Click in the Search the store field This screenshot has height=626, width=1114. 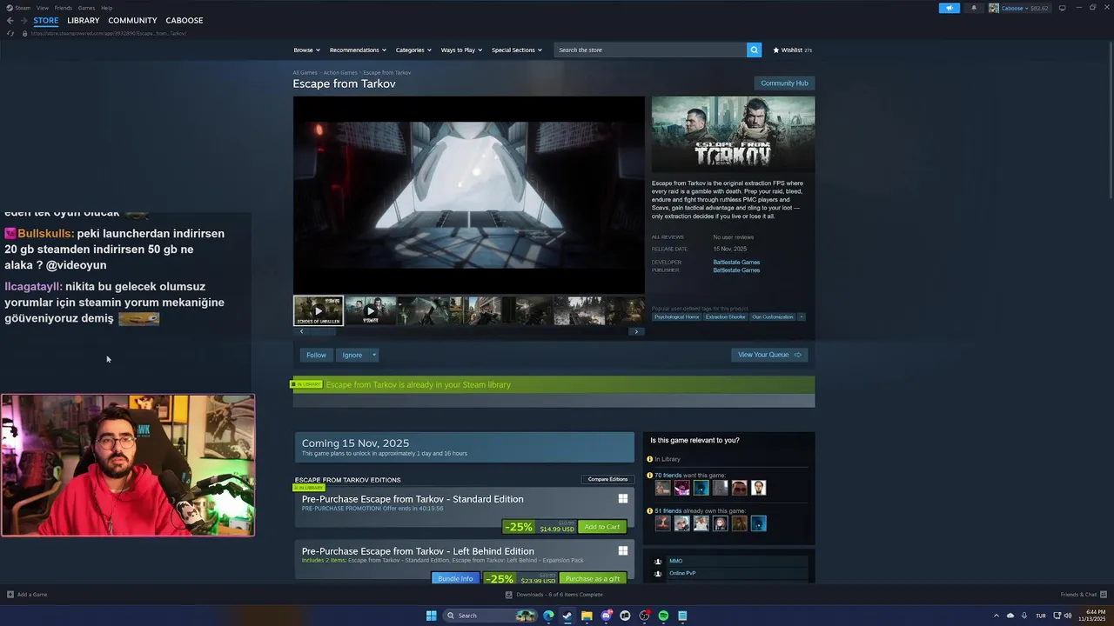[x=650, y=50]
